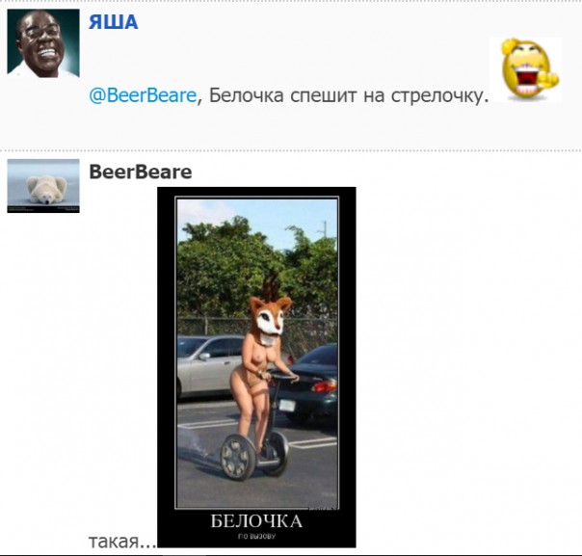Open the attached Segway demotivator image

pos(256,367)
